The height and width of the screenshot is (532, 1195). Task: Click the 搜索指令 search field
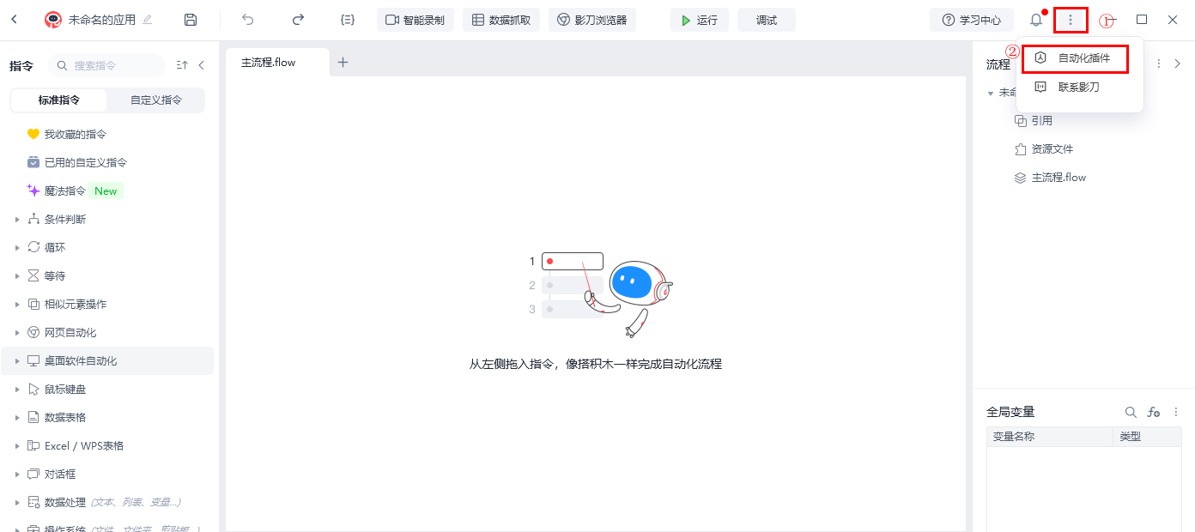[112, 65]
